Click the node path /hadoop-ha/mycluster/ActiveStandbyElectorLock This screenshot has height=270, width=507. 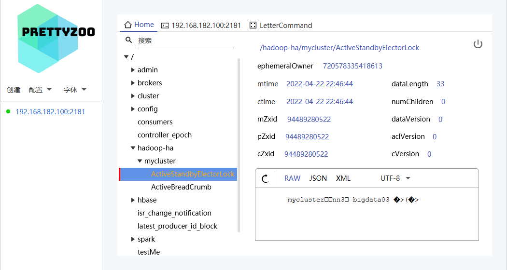click(339, 48)
